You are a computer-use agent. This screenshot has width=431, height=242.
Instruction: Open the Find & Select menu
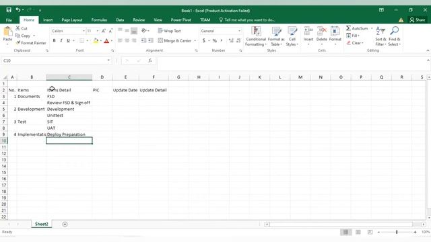coord(395,36)
